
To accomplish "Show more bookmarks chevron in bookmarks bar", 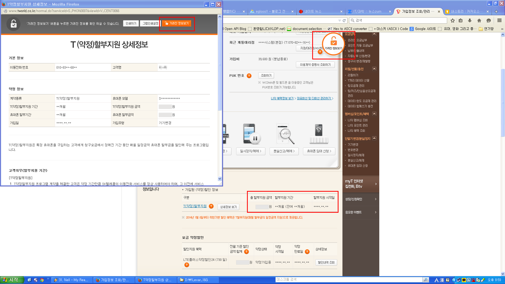I will click(502, 29).
